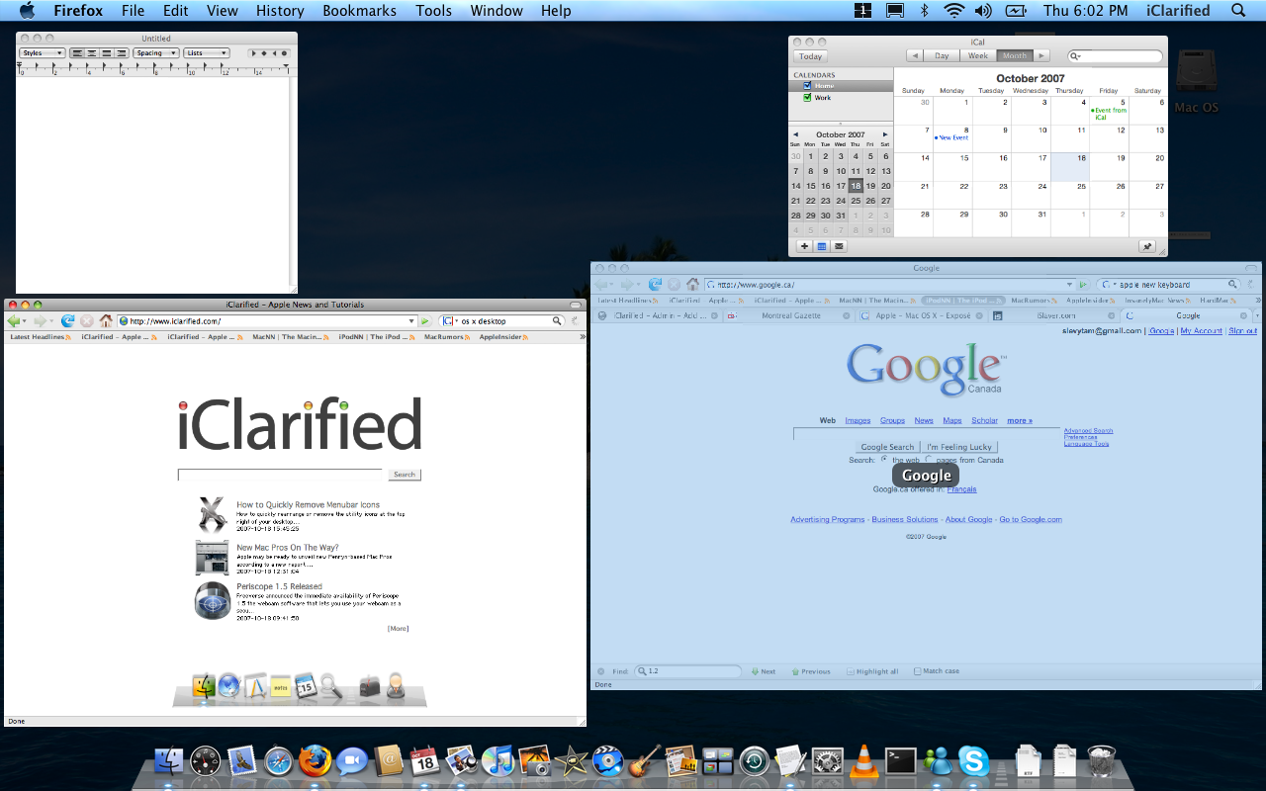Expand URL history dropdown for iclarified.com address
Viewport: 1266px width, 791px height.
[x=411, y=321]
